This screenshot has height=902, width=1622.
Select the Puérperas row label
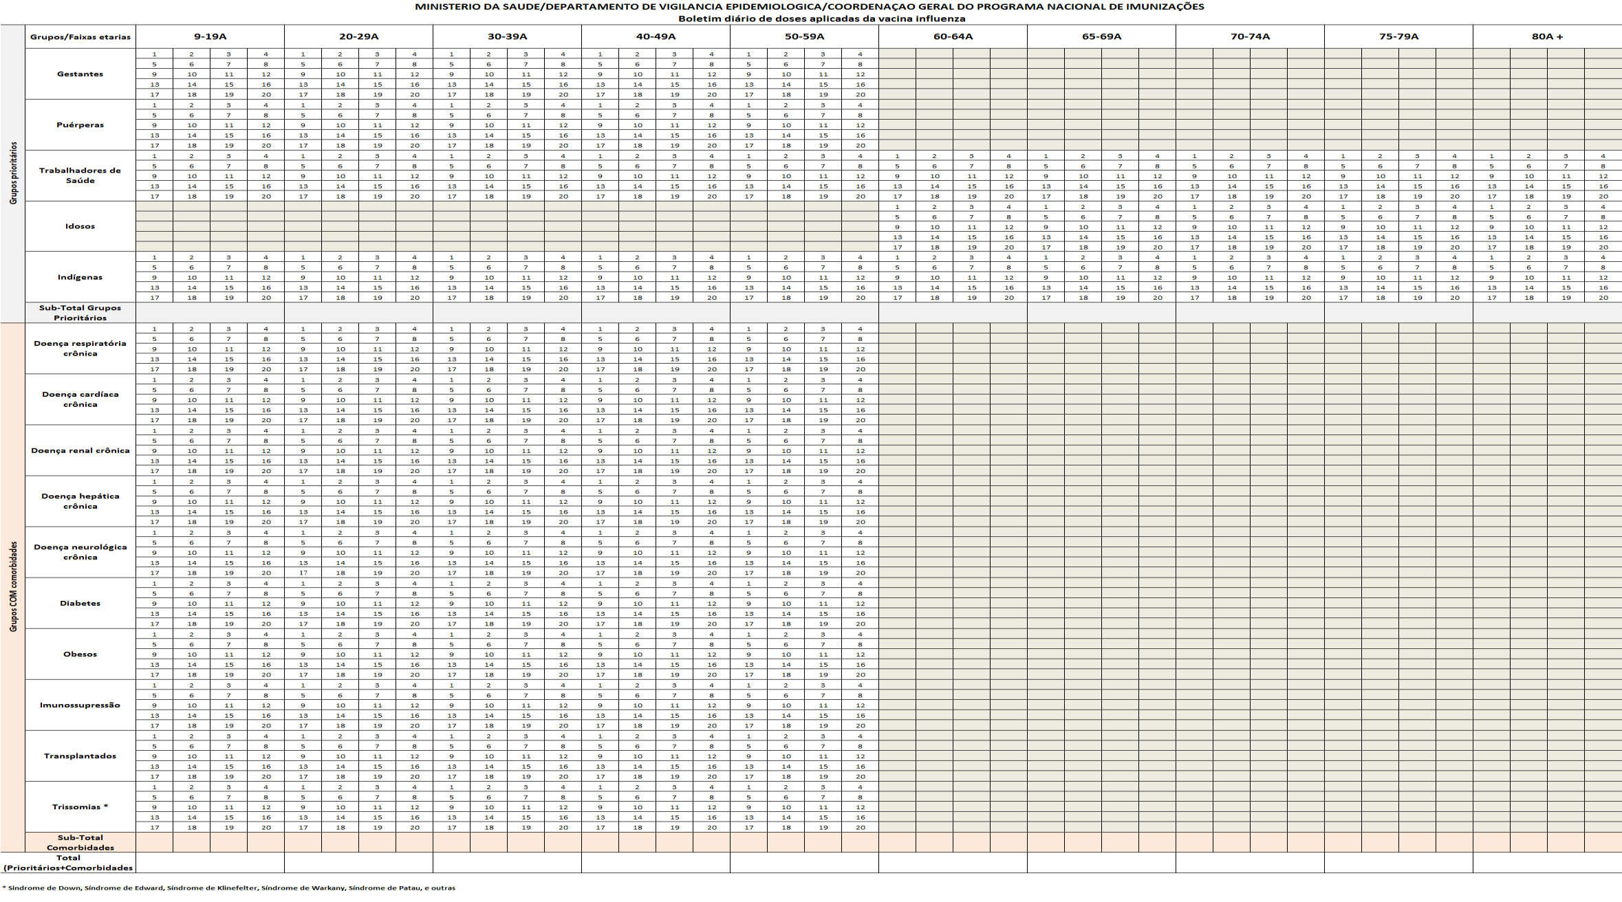point(80,125)
